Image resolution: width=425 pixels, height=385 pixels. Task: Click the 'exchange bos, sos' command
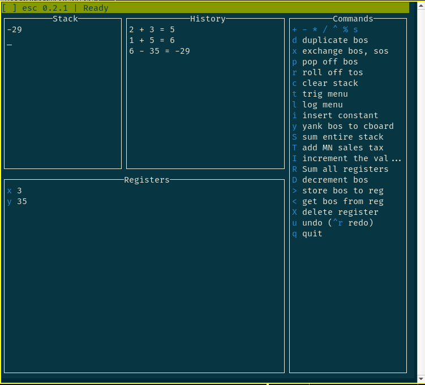(340, 51)
